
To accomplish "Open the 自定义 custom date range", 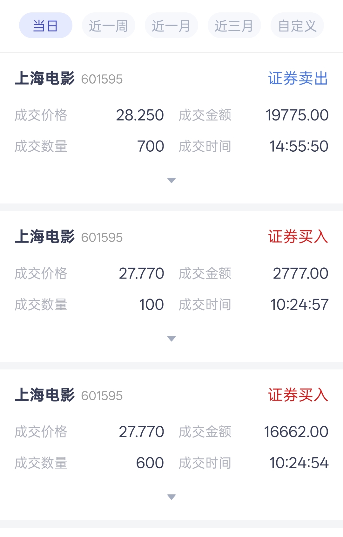I will click(297, 25).
